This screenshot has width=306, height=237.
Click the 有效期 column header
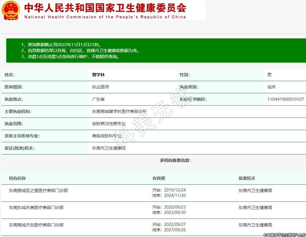coord(159,178)
